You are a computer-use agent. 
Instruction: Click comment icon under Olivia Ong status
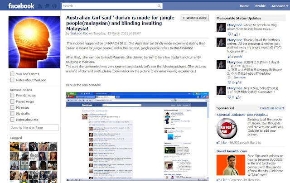coord(229,34)
